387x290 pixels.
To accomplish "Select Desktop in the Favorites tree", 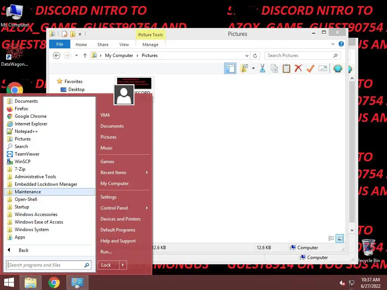I will click(76, 89).
